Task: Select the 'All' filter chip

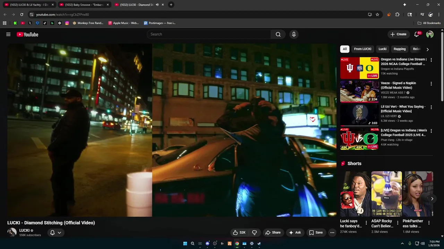Action: coord(345,49)
